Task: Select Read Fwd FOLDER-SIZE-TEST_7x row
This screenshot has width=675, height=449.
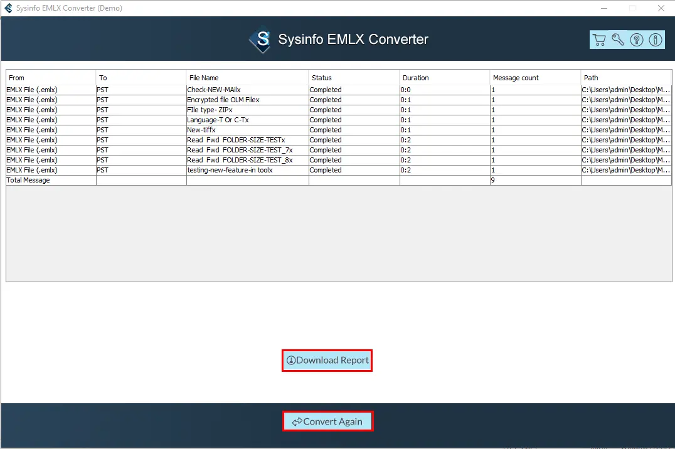Action: (239, 150)
